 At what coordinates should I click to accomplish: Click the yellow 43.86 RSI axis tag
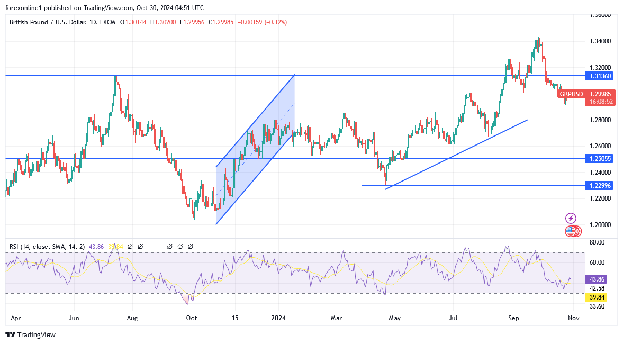(x=597, y=279)
